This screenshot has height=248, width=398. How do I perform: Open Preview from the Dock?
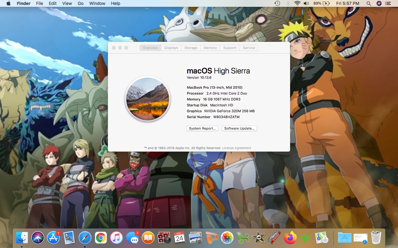(x=195, y=238)
